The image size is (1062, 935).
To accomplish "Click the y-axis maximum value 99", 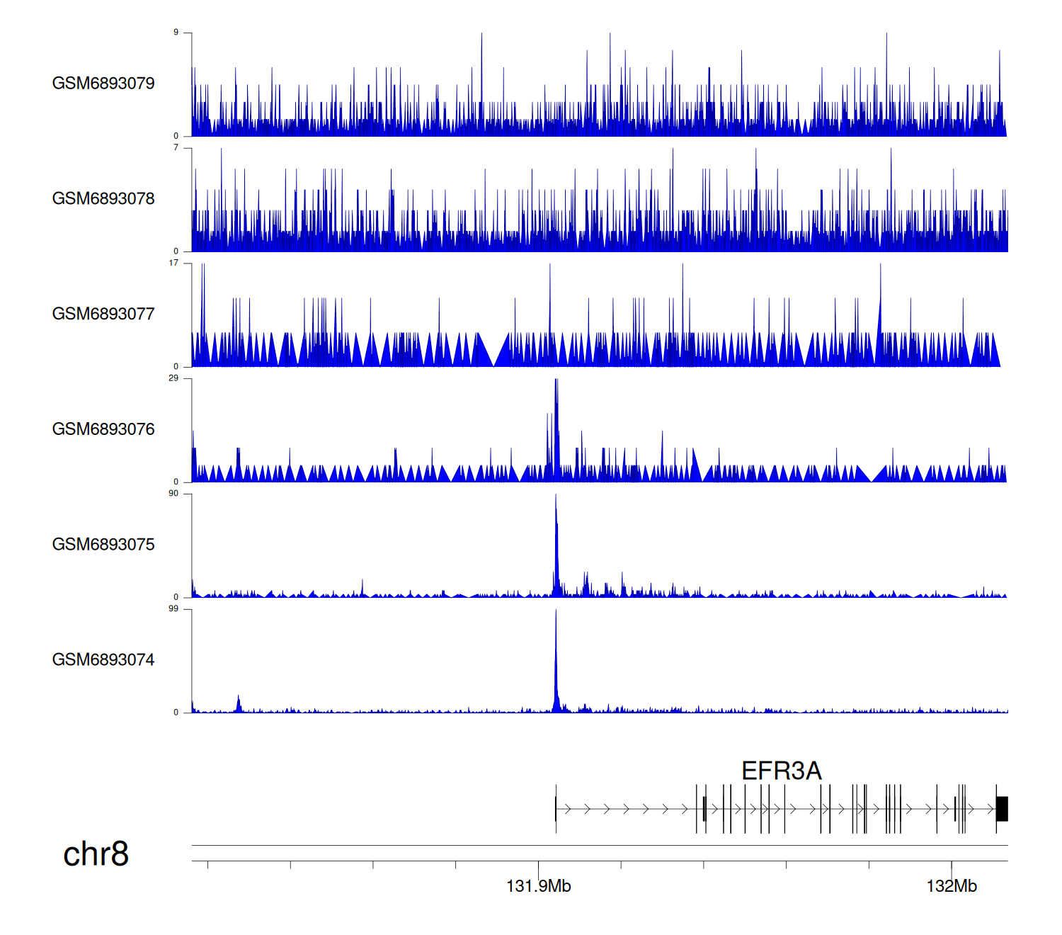I will pyautogui.click(x=173, y=608).
